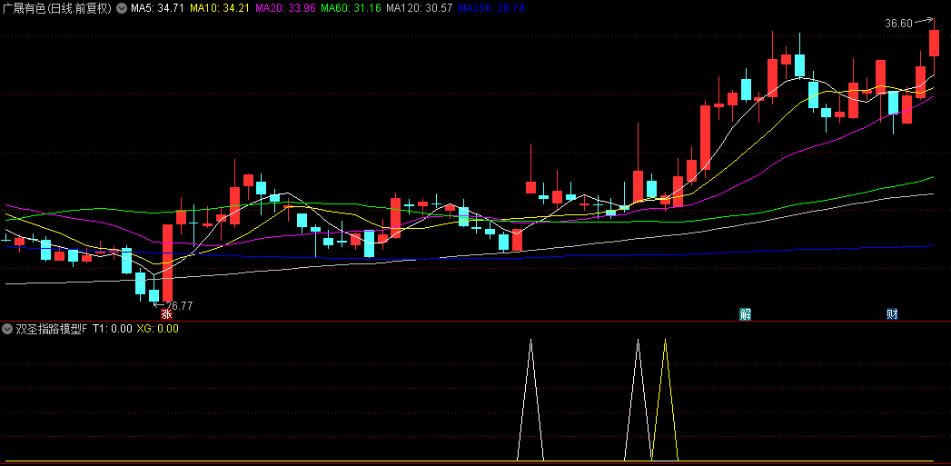Open the 解 event marker icon

point(746,313)
